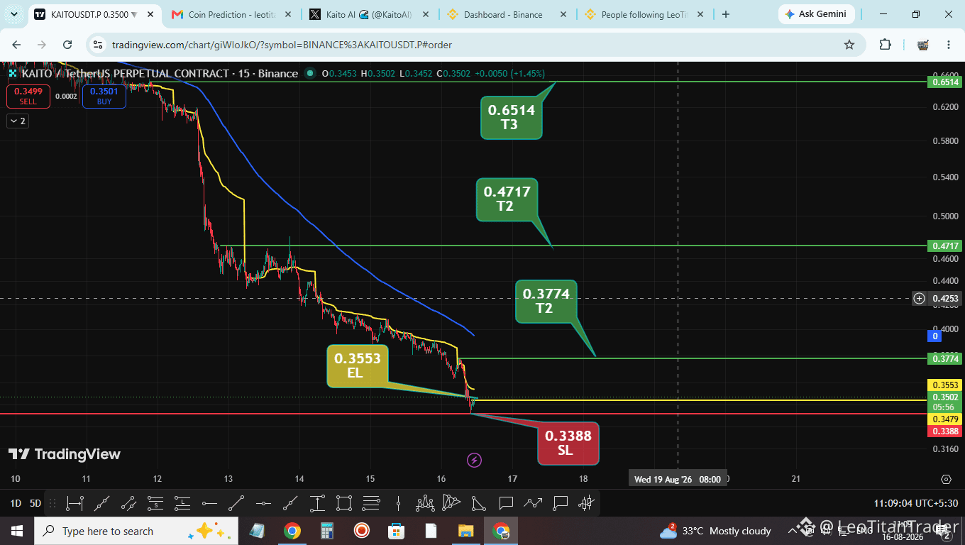Open the Windows Start menu
This screenshot has width=965, height=545.
pos(16,531)
